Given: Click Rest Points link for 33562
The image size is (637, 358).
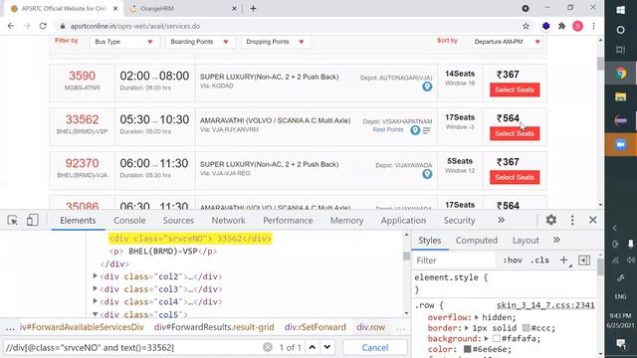Looking at the screenshot, I should (x=388, y=130).
